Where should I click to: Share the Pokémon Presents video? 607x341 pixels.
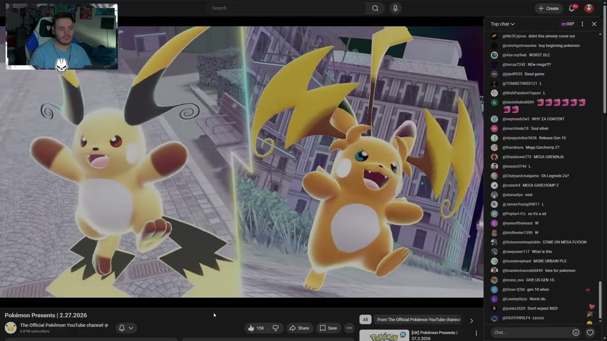(x=299, y=328)
